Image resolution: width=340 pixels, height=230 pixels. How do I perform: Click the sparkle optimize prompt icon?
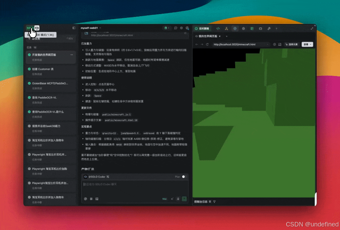click(x=172, y=199)
